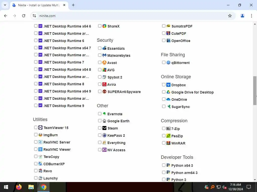Click the scrollbar down arrow
Screen dimensions: 257x192
tap(255, 180)
